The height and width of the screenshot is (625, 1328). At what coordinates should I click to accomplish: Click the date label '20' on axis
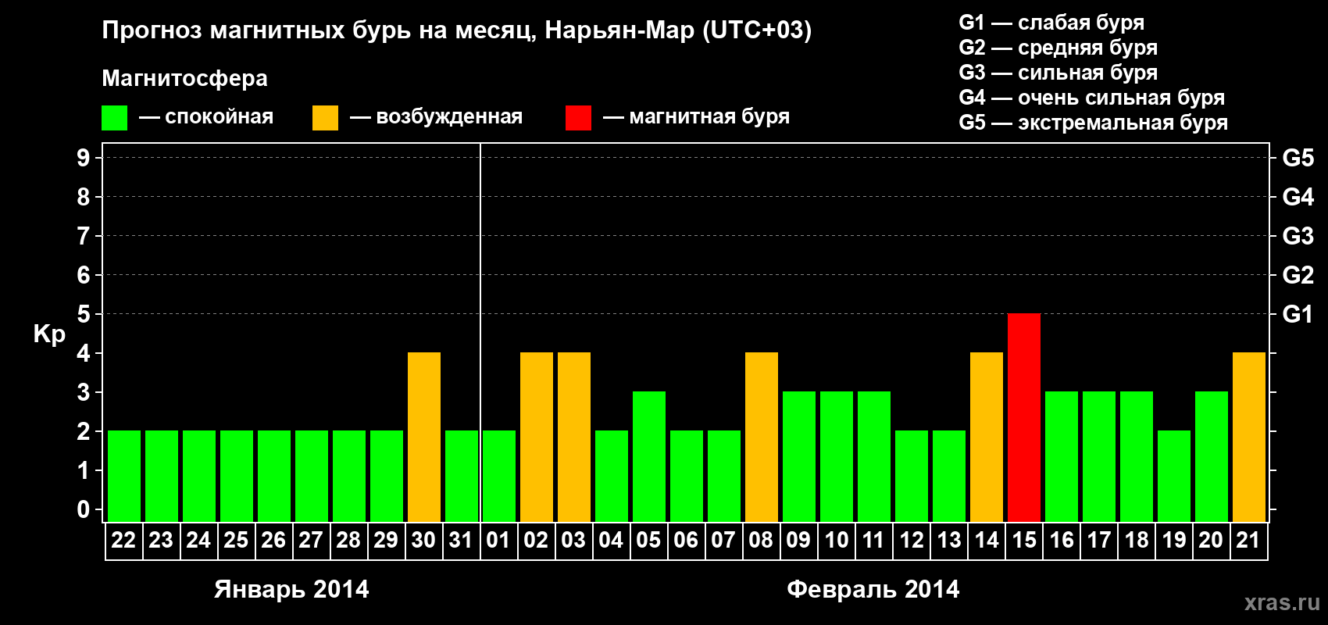(x=1211, y=540)
